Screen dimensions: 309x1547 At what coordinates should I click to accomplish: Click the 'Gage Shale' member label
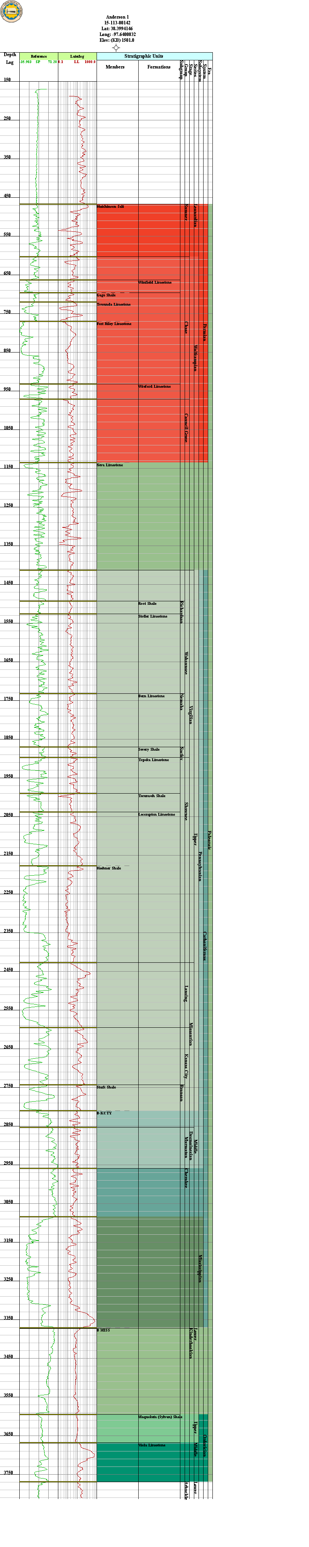click(106, 295)
